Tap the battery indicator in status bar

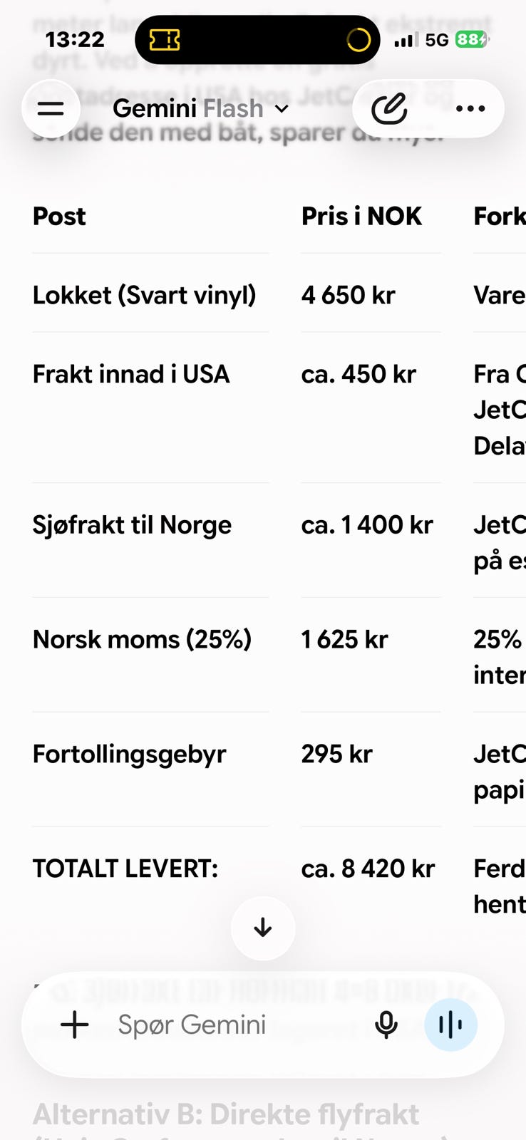point(472,40)
